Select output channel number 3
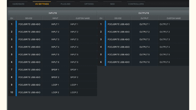This screenshot has width=196, height=110. point(101,39)
